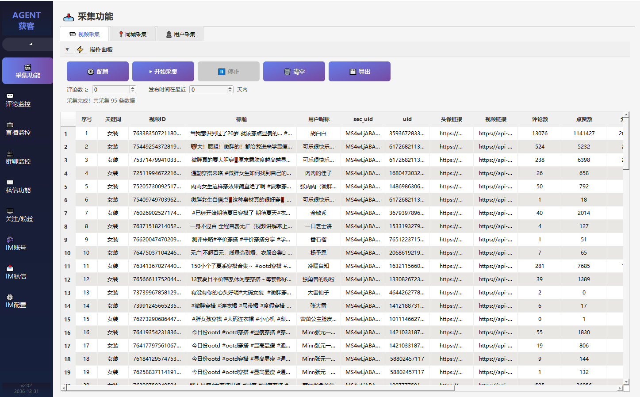Focus the 评论数 input field
The height and width of the screenshot is (397, 640).
pyautogui.click(x=111, y=89)
